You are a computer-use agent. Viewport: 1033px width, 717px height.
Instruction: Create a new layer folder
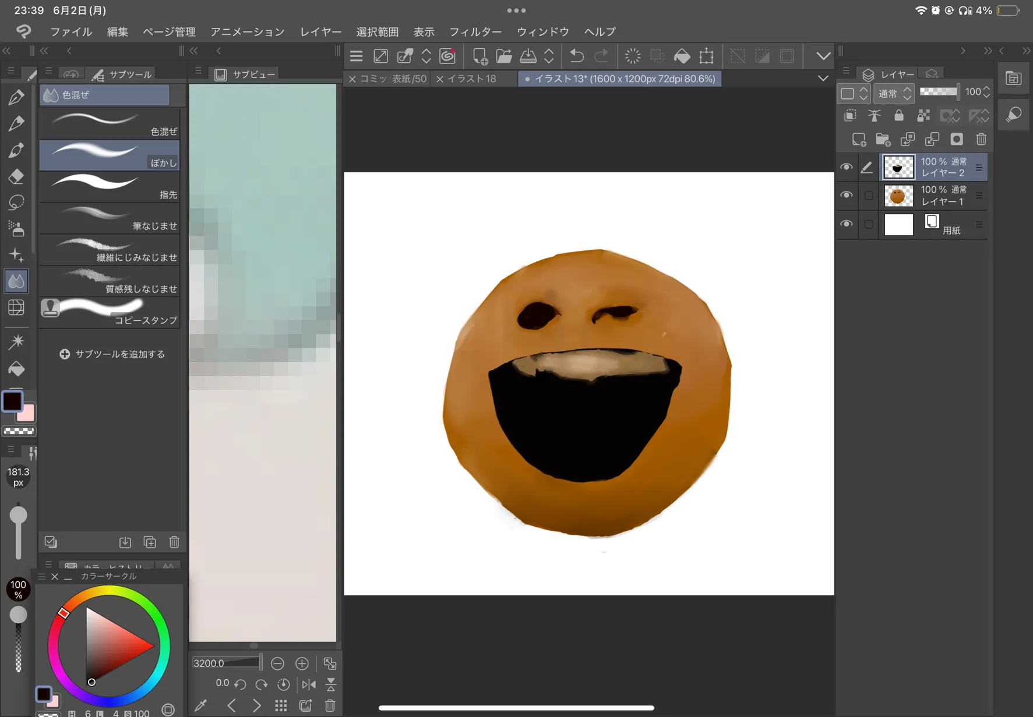[x=883, y=140]
